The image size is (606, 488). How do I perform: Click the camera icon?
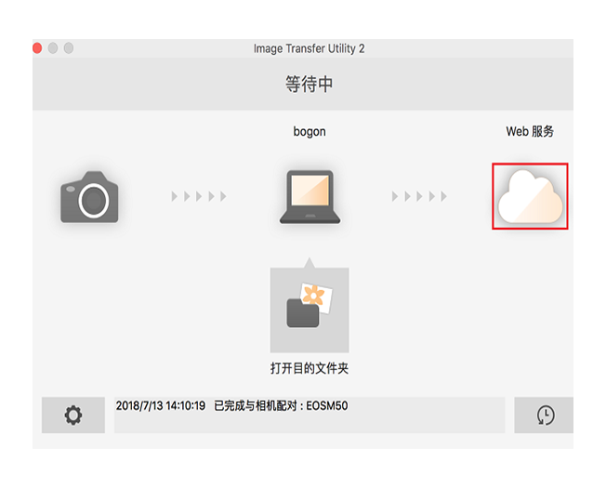[89, 197]
